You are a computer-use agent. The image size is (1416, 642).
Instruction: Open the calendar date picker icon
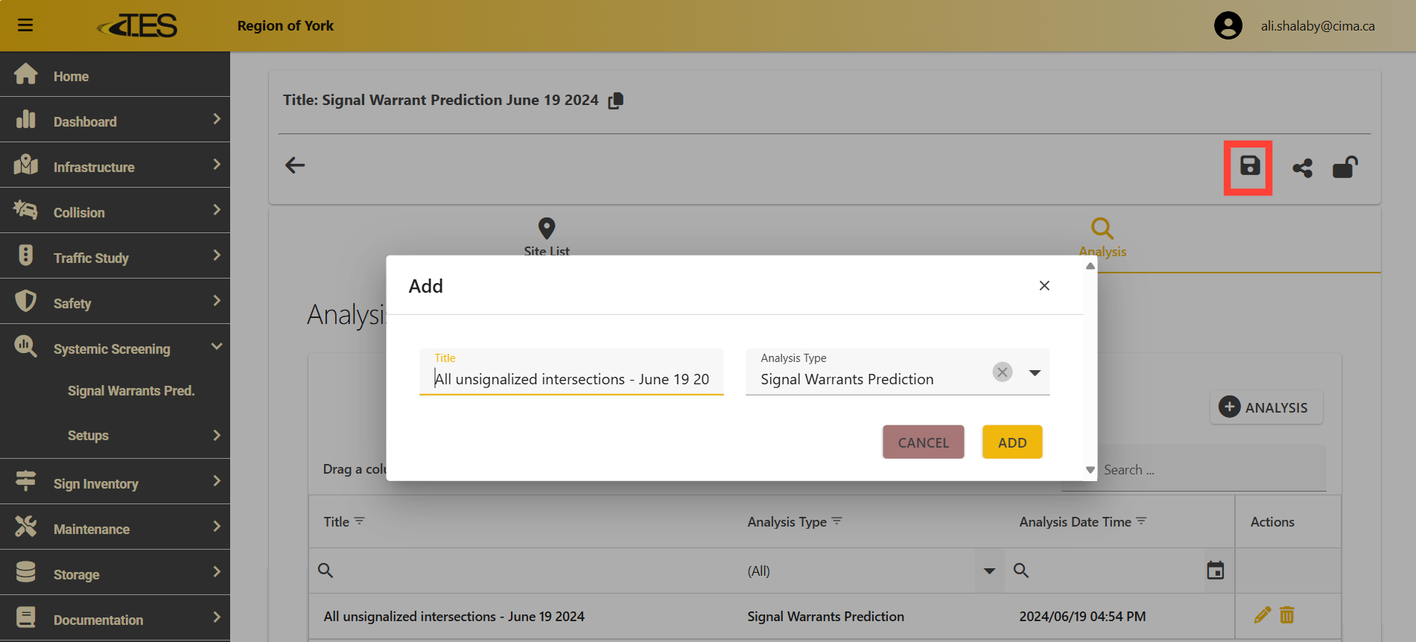pos(1215,571)
